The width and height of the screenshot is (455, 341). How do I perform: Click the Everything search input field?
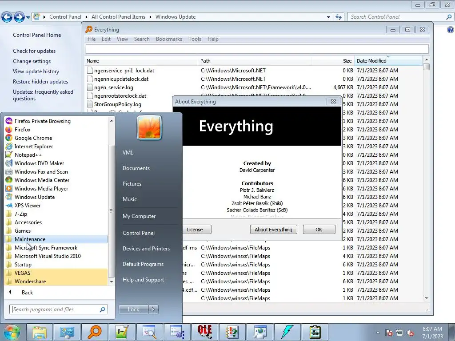(257, 49)
